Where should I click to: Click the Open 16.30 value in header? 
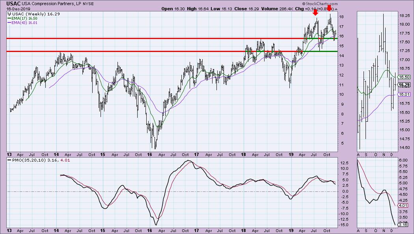coord(173,9)
